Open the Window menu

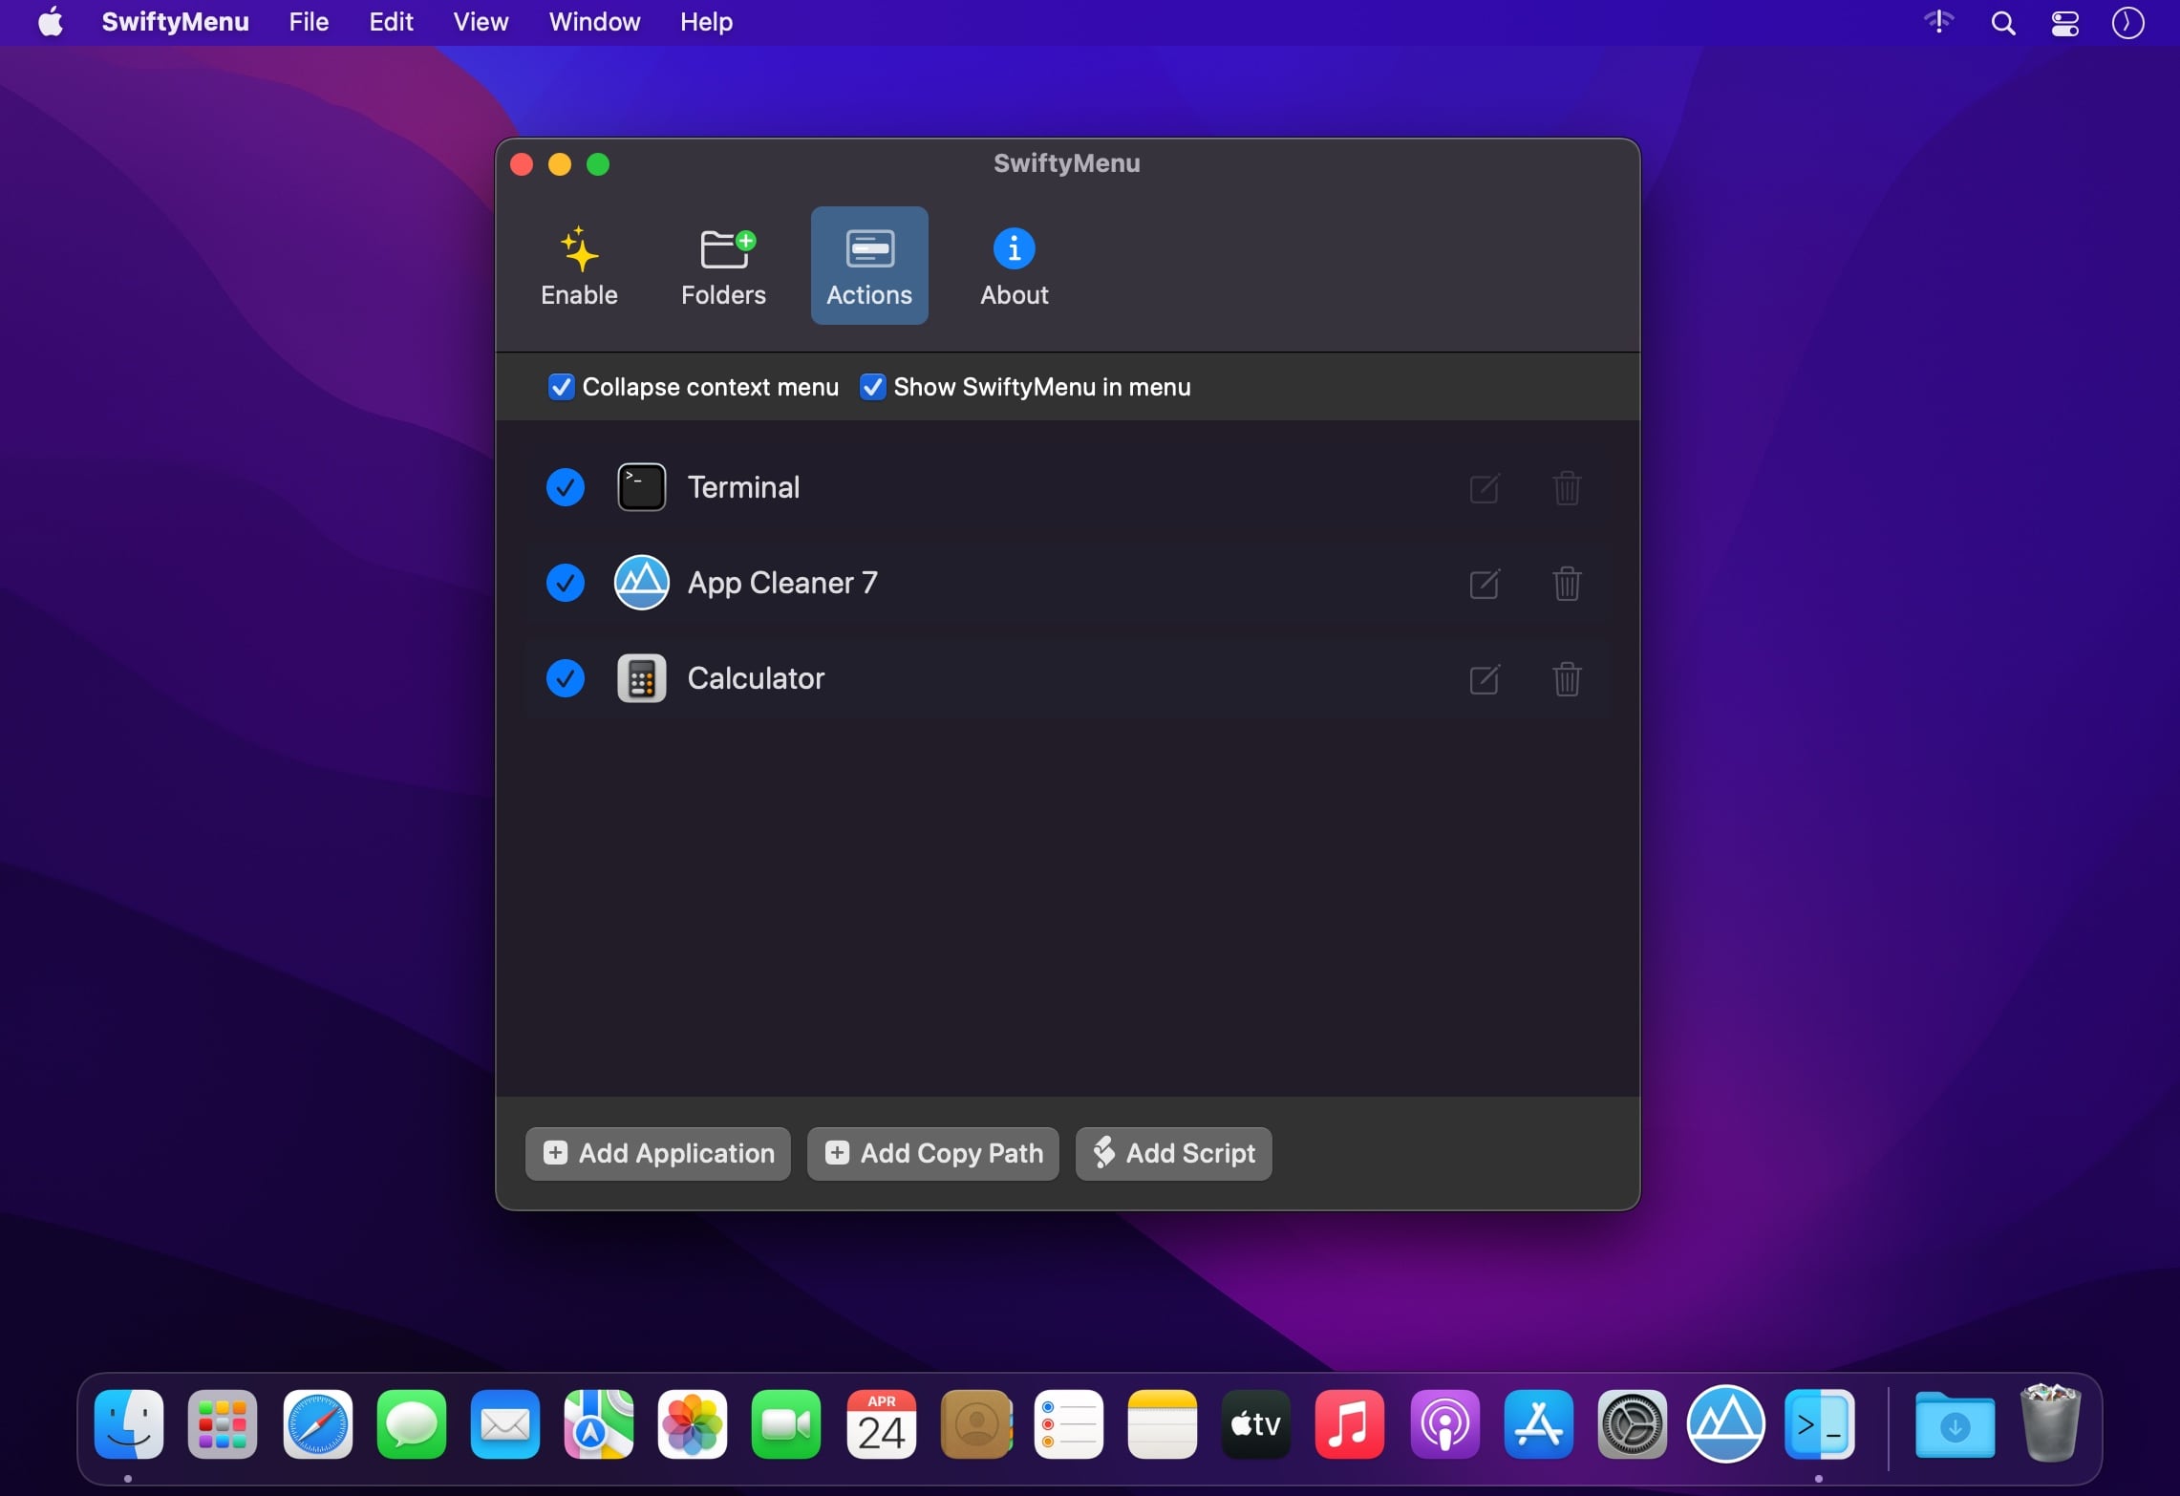click(x=594, y=22)
